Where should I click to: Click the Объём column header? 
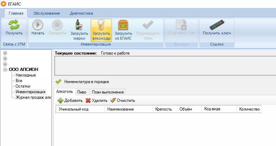coord(189,109)
